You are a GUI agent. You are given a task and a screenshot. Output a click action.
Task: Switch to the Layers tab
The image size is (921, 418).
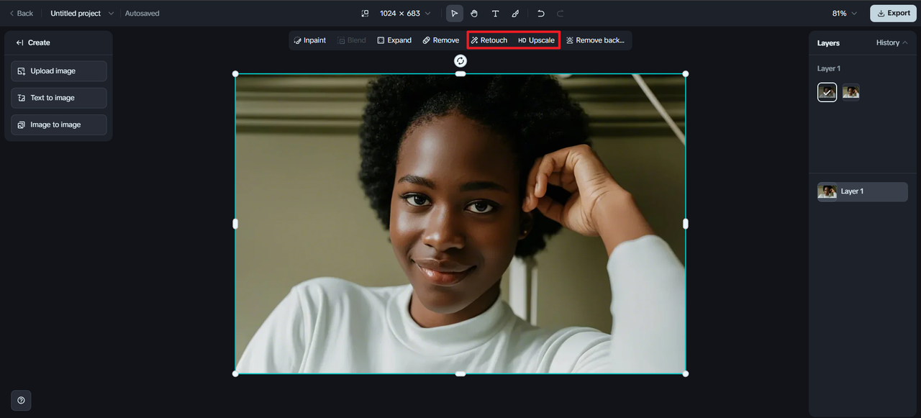click(x=828, y=43)
